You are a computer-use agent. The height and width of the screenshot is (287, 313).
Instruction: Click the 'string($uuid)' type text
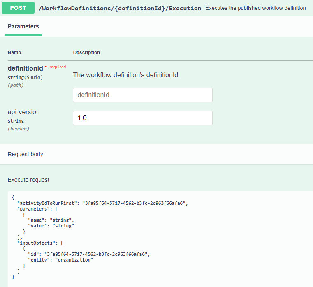pyautogui.click(x=26, y=77)
